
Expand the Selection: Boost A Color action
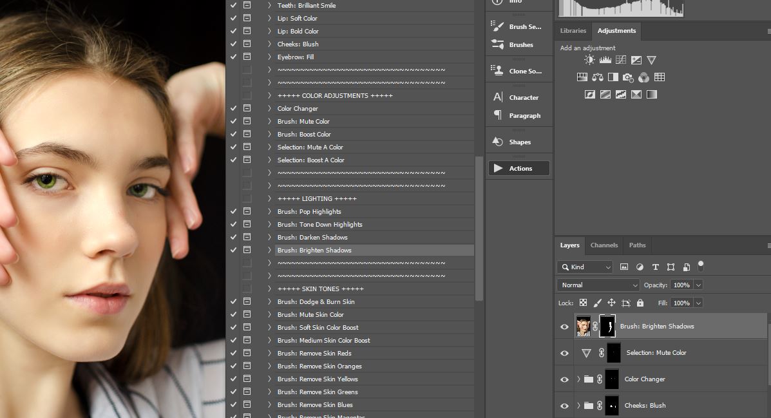pyautogui.click(x=269, y=160)
